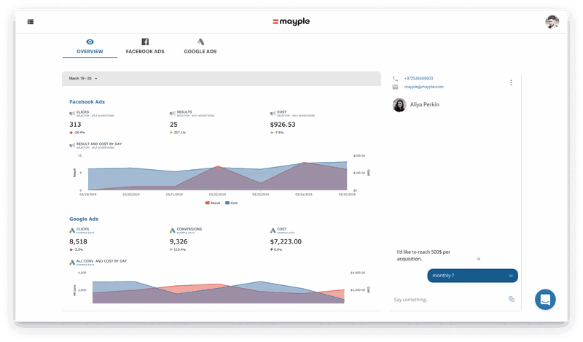Select the Facebook clicks value 313
Viewport: 583px width, 342px height.
pos(75,125)
